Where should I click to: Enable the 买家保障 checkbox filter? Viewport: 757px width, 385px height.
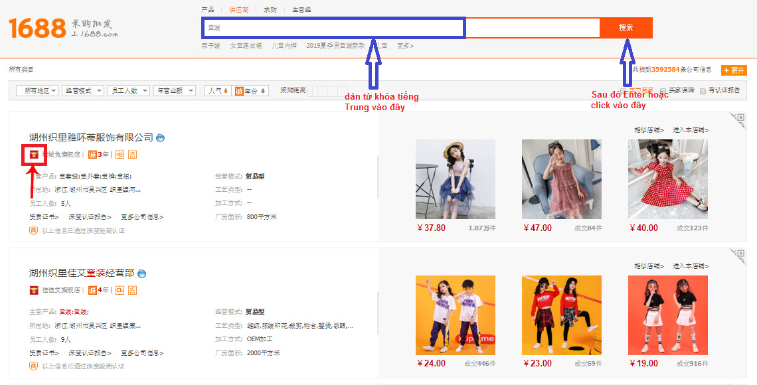point(663,91)
